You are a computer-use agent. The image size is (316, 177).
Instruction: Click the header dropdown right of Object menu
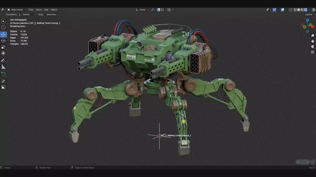pyautogui.click(x=61, y=10)
